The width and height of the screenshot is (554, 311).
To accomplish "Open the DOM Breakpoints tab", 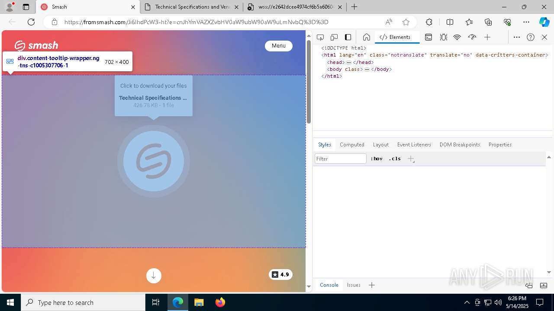I will 460,145.
